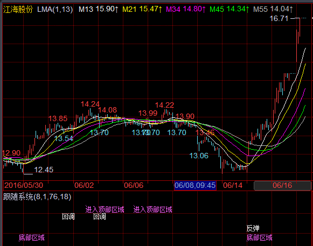Click the magenta M34 14.80 average label
This screenshot has width=313, height=246.
pos(186,9)
